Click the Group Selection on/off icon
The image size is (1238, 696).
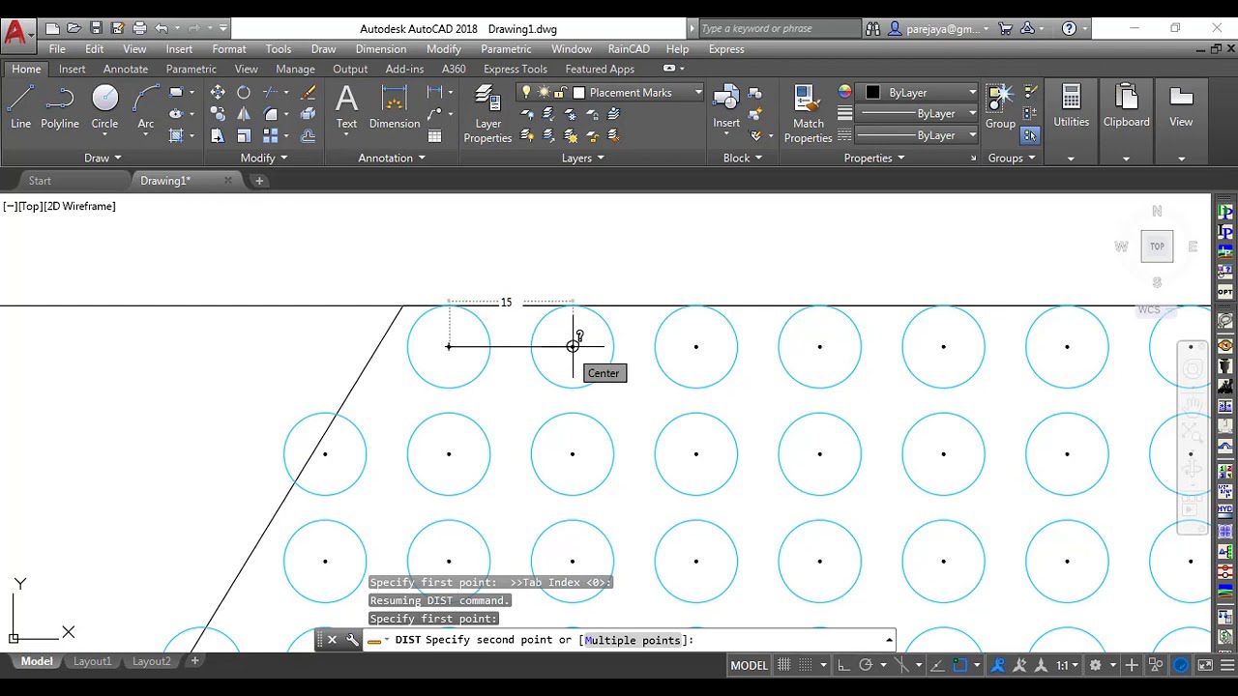tap(1030, 136)
